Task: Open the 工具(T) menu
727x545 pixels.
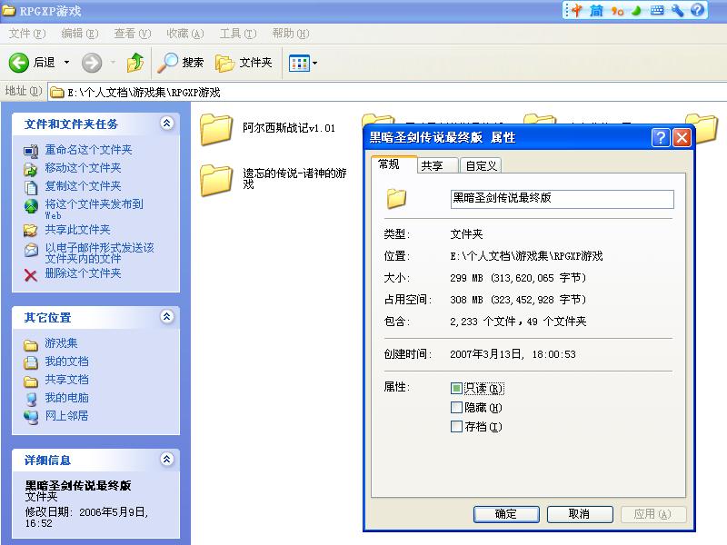Action: pyautogui.click(x=238, y=34)
